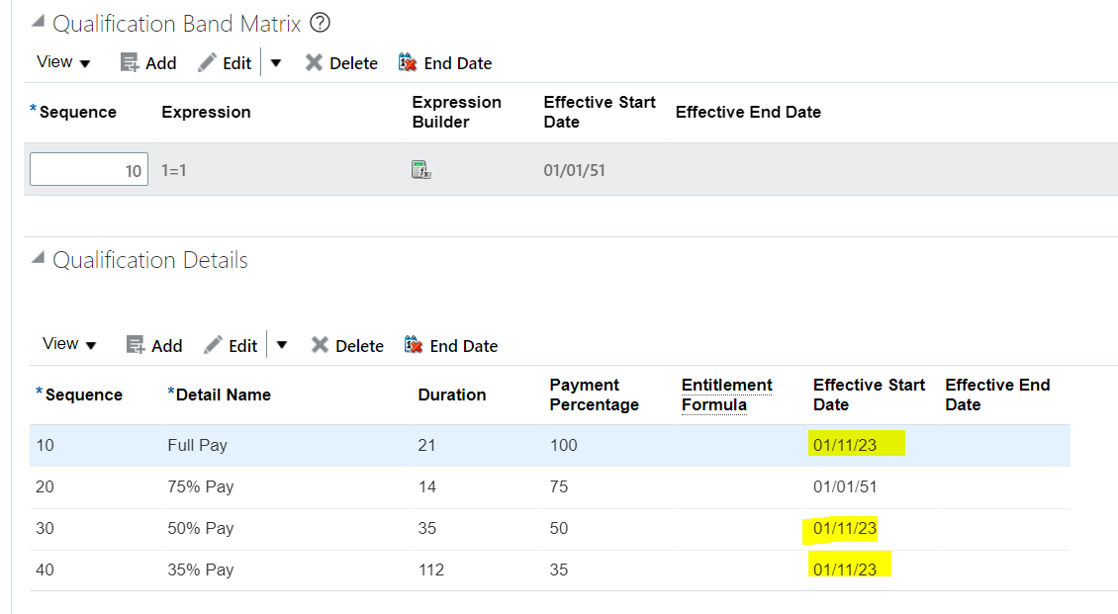Open the Entitlement Formula column link

(726, 395)
